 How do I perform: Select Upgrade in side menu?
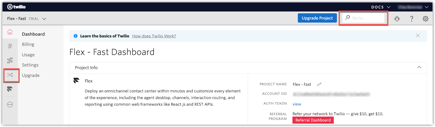31,75
